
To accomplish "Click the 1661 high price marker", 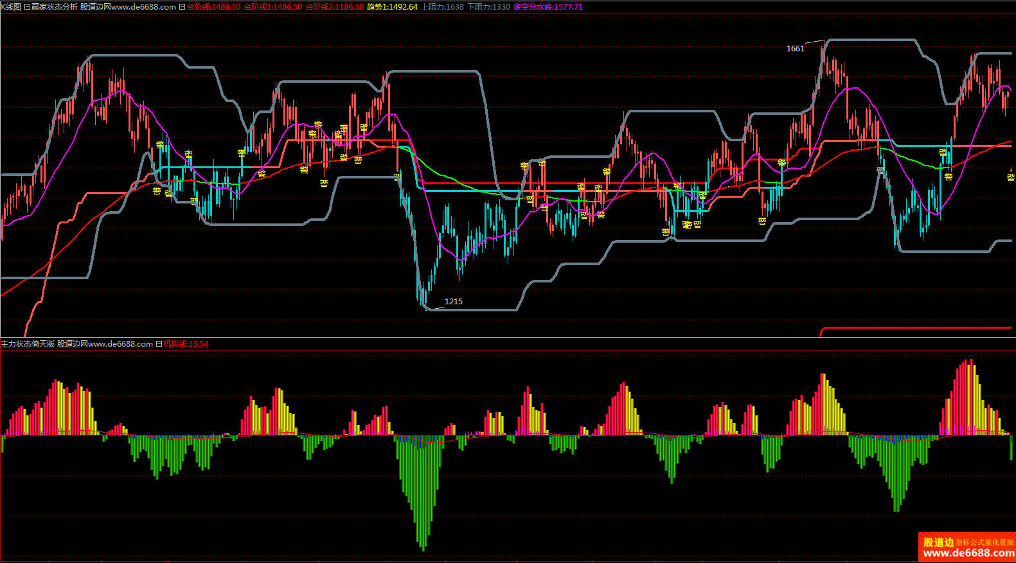I will [795, 49].
